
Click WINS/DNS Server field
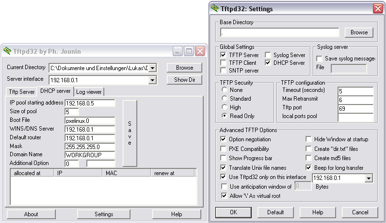[x=90, y=129]
